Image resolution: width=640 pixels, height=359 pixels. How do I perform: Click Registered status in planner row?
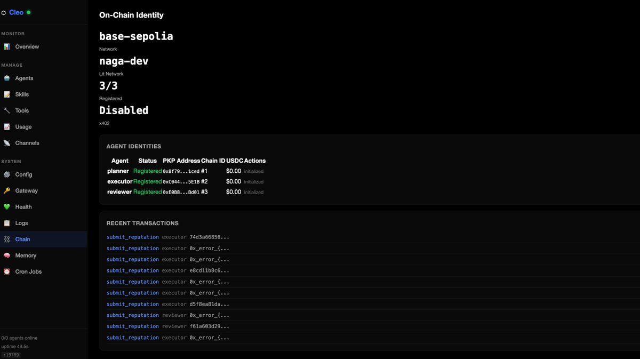coord(147,171)
